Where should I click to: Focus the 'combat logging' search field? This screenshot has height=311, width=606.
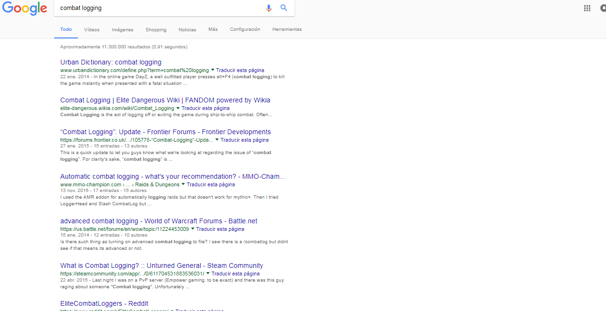point(159,8)
